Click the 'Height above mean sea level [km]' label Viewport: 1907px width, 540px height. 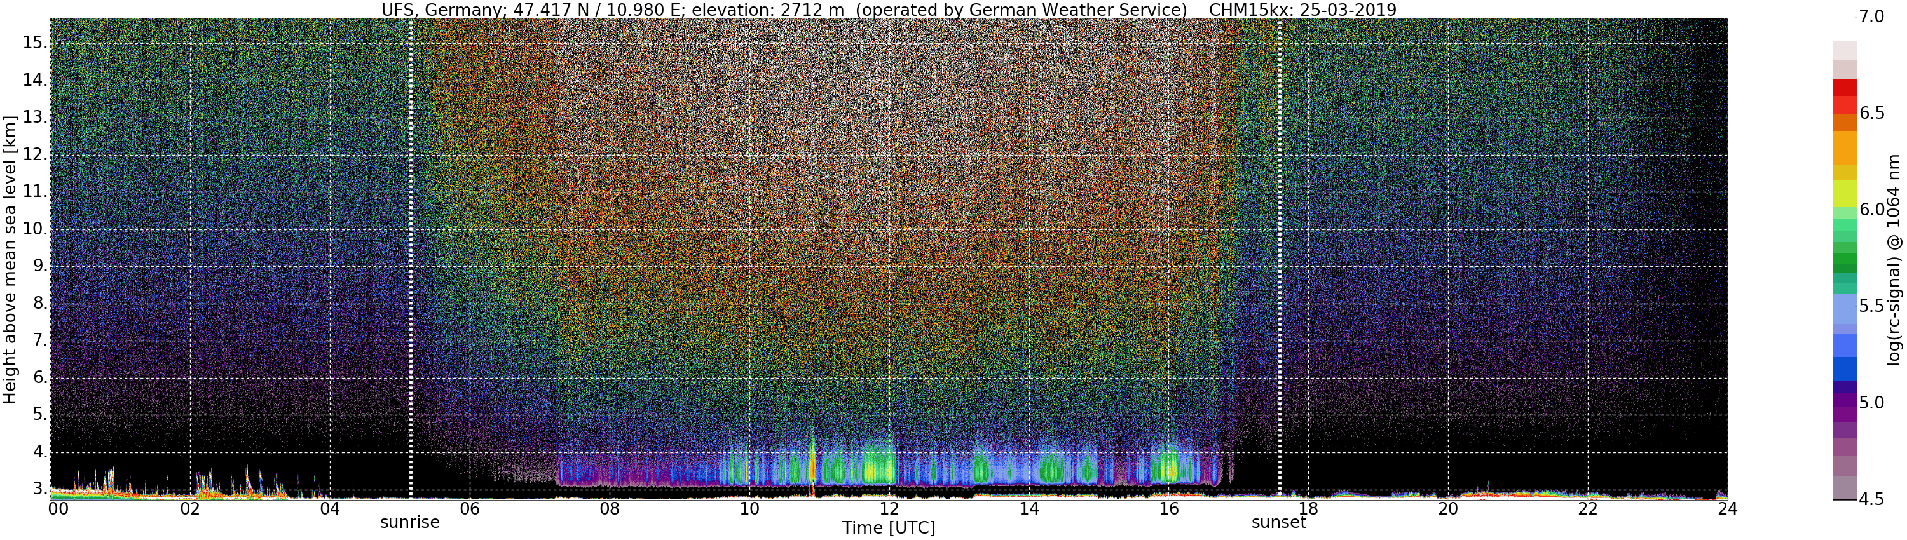point(10,259)
